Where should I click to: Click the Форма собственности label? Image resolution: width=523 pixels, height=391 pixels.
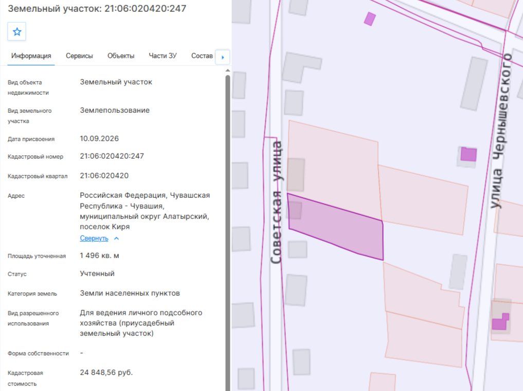(38, 353)
